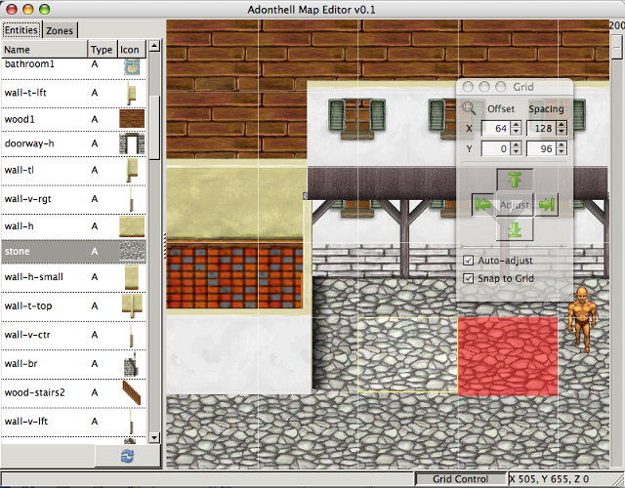
Task: Switch to the Zones tab
Action: click(x=60, y=31)
